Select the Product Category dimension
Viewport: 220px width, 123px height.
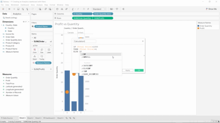(x=13, y=43)
